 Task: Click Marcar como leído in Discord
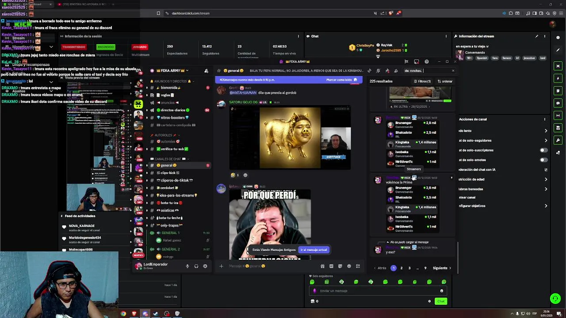point(341,80)
